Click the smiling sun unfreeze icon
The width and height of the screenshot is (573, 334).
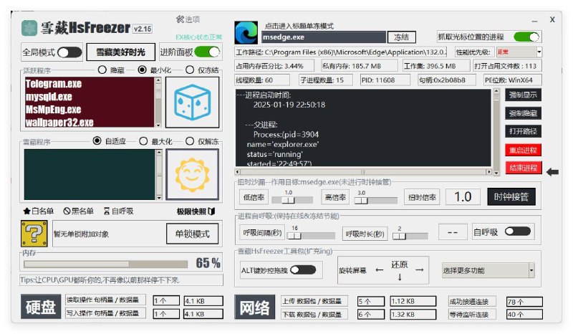pyautogui.click(x=192, y=173)
